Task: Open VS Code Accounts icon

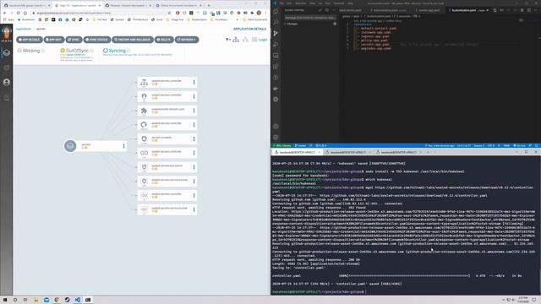Action: pos(276,127)
